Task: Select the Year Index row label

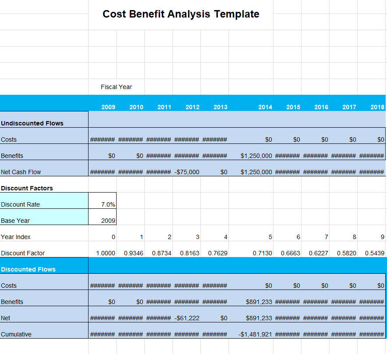Action: [16, 237]
